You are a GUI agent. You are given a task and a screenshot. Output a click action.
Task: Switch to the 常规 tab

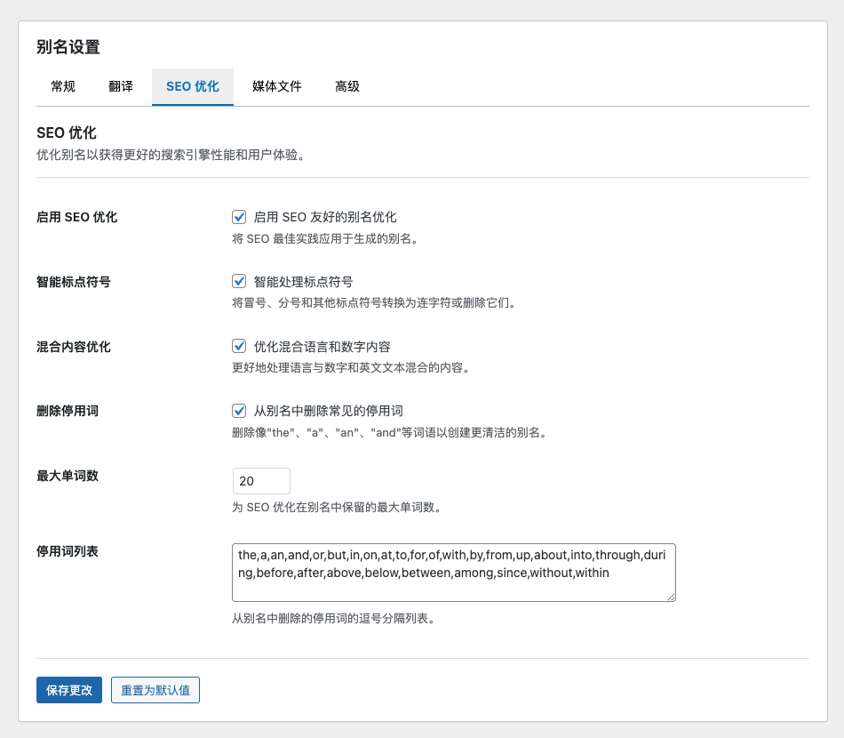63,86
